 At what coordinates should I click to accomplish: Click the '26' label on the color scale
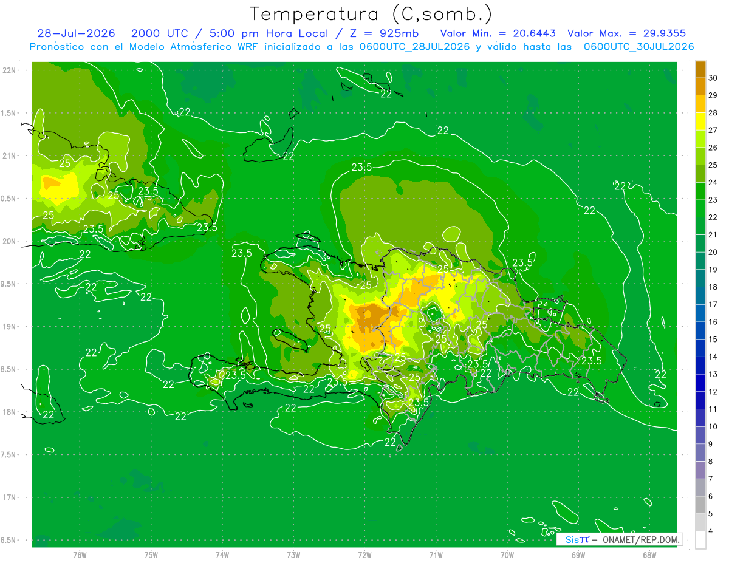click(713, 148)
